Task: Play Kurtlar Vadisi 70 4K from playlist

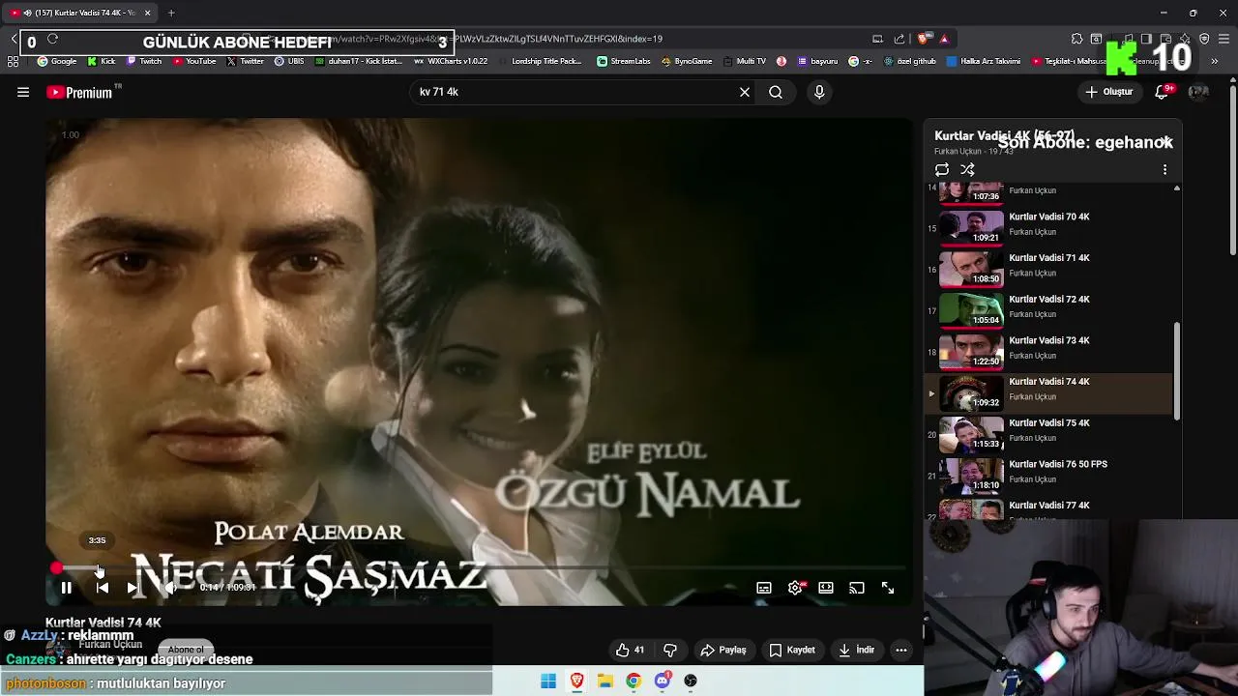Action: (1049, 228)
